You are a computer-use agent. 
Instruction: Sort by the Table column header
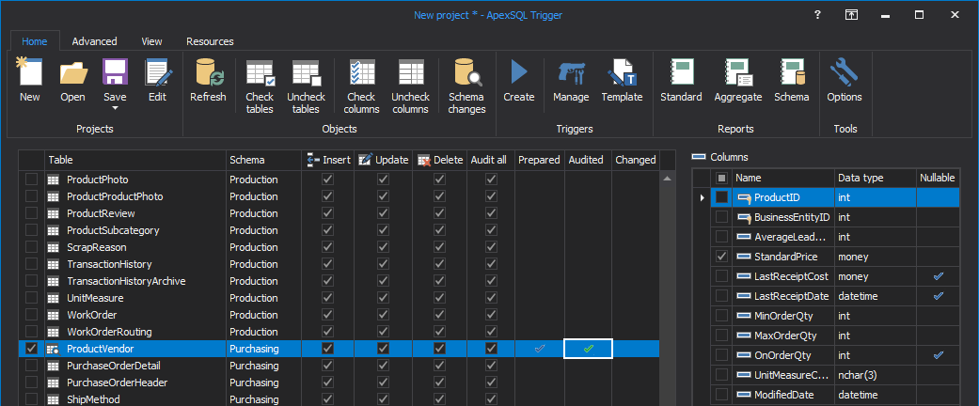point(134,160)
